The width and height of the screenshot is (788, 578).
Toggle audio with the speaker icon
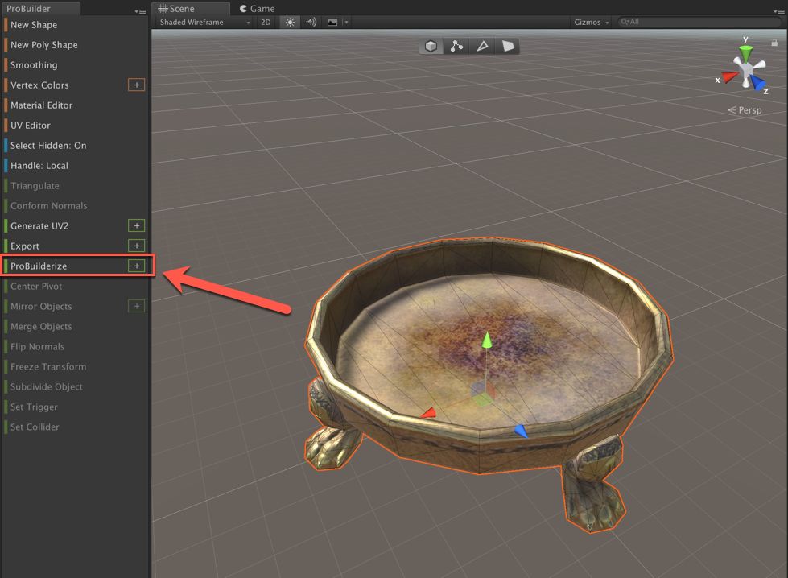311,22
